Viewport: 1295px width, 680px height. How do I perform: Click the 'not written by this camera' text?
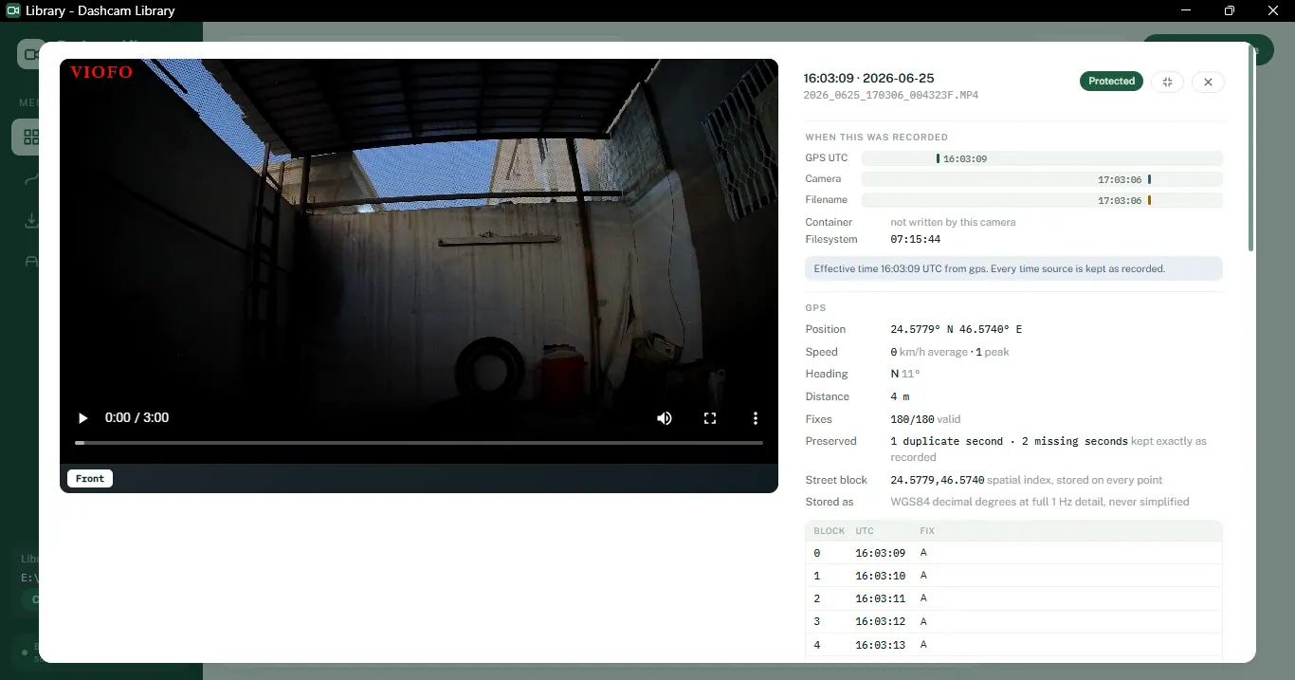[x=953, y=222]
